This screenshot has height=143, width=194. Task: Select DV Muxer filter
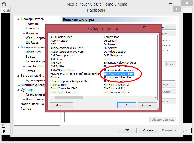pos(110,44)
